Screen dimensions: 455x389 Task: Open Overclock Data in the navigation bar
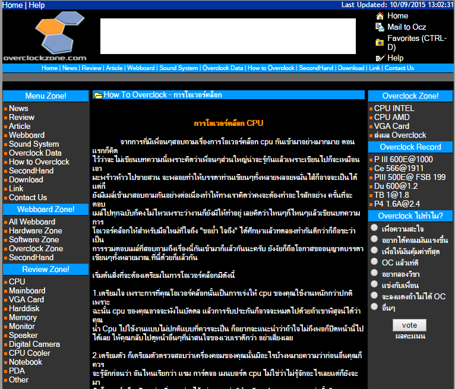(223, 68)
